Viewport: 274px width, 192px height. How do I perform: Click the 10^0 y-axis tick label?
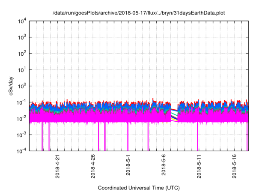(x=22, y=86)
